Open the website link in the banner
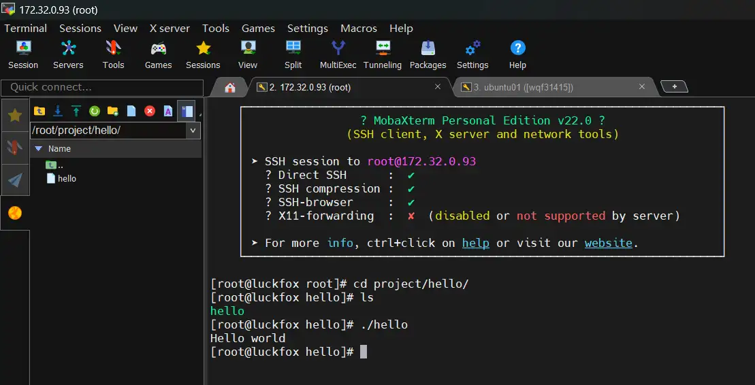755x385 pixels. [608, 243]
